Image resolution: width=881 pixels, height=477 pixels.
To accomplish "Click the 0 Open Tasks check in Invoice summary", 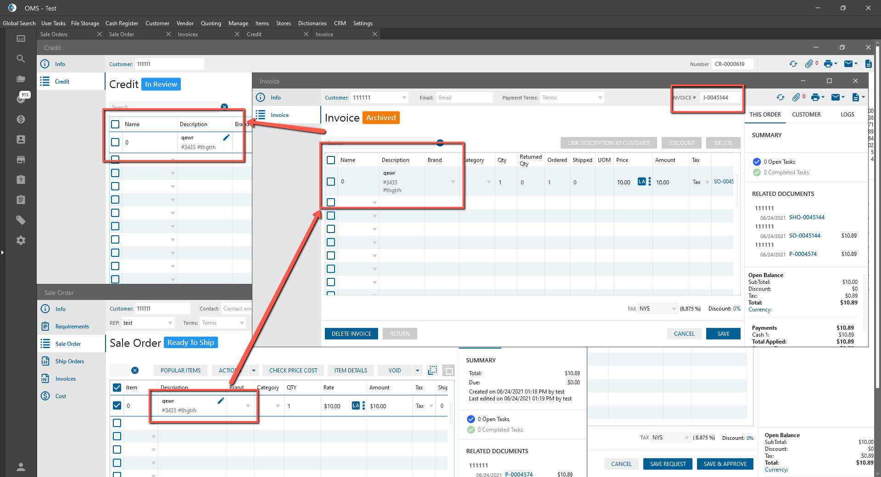I will pyautogui.click(x=757, y=161).
